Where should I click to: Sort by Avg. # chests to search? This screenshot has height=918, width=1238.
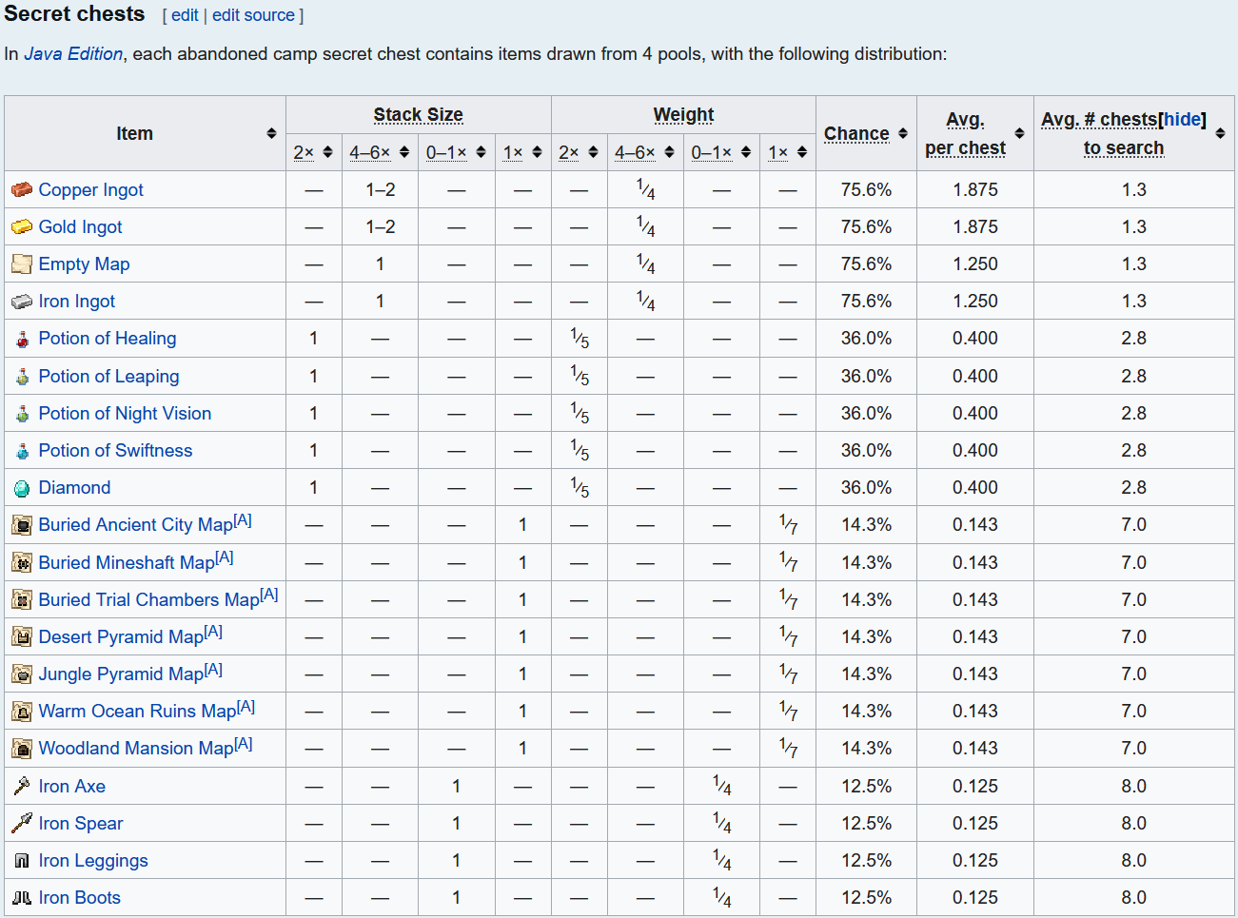(1221, 134)
